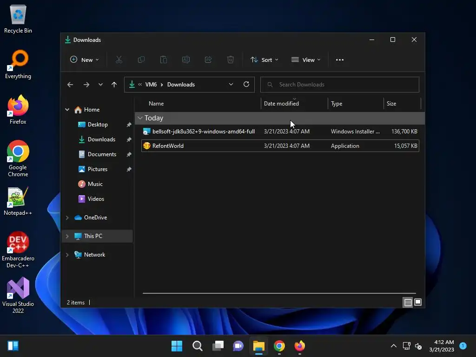Open recent locations chevron dropdown
The height and width of the screenshot is (357, 476).
[100, 85]
